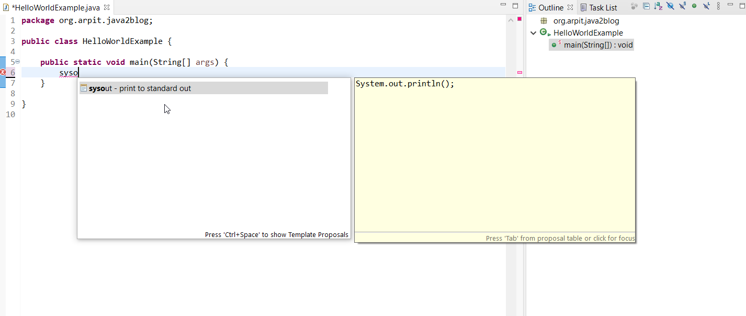Select org.arpit.java2blog package in Outline
Viewport: 746px width, 316px height.
point(586,21)
